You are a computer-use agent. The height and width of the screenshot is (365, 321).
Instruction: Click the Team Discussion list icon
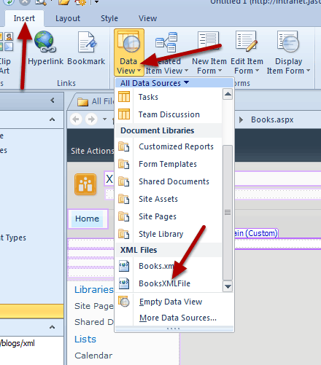(x=124, y=114)
